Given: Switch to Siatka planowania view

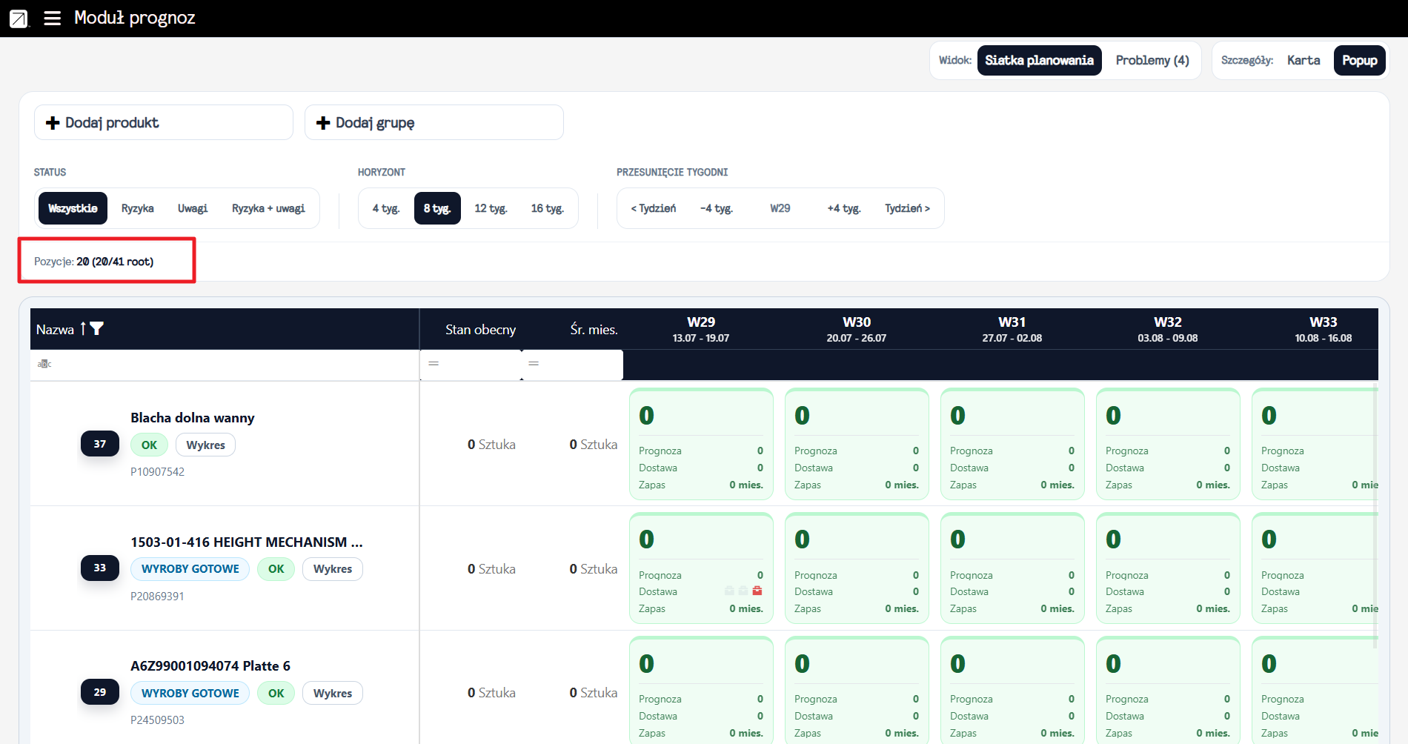Looking at the screenshot, I should click(1040, 60).
